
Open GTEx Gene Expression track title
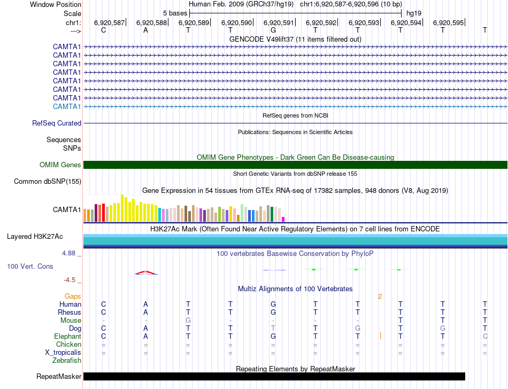click(x=295, y=190)
